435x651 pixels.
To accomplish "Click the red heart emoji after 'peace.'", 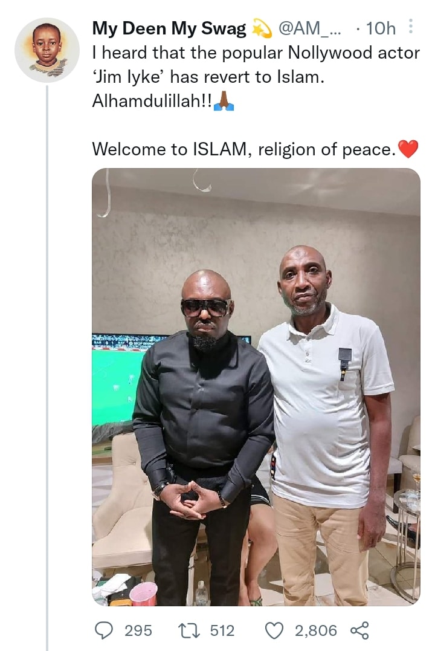I will tap(408, 149).
